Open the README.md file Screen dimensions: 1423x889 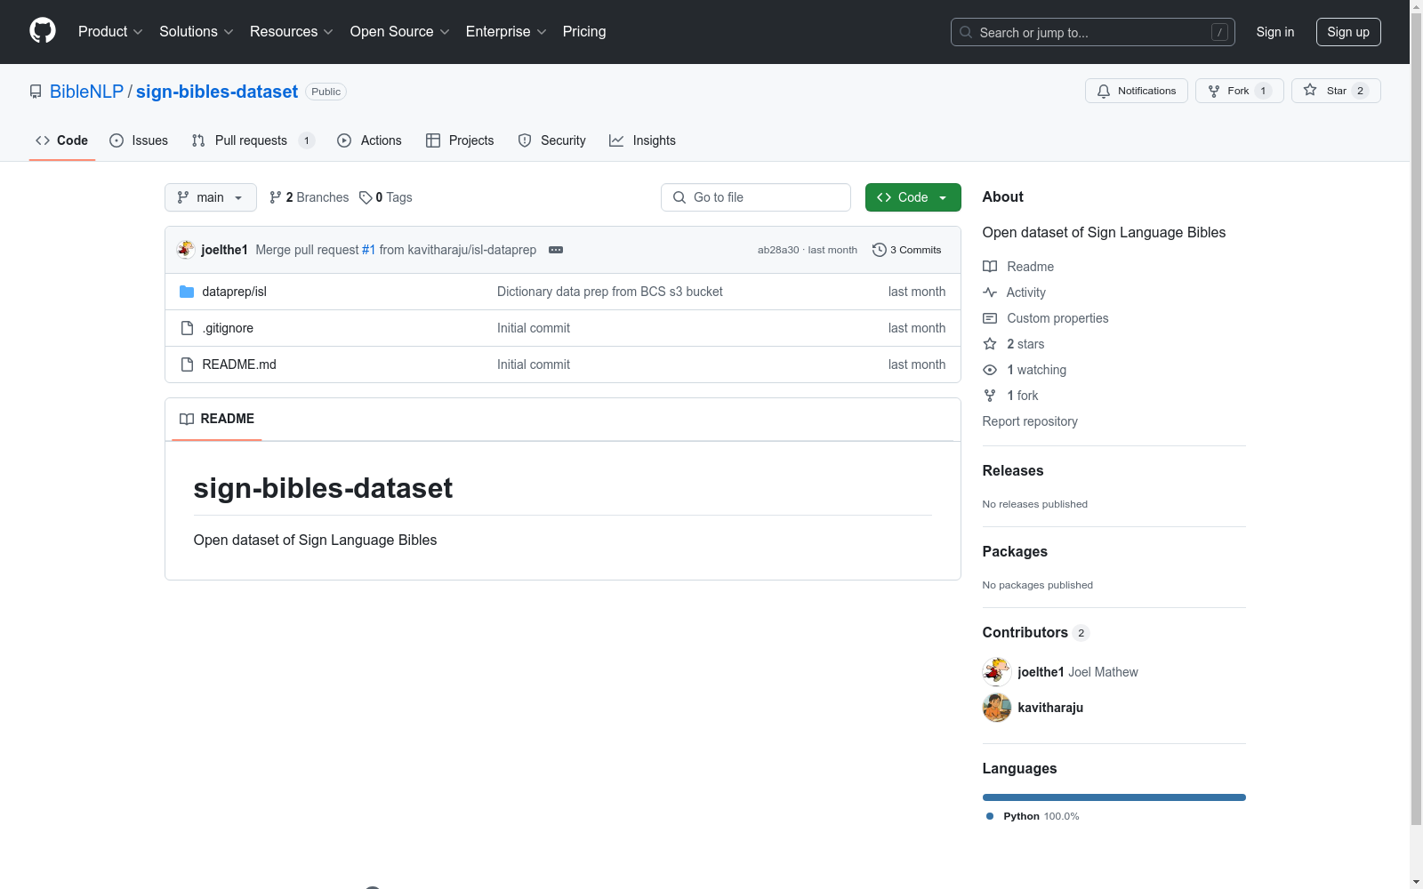(239, 364)
